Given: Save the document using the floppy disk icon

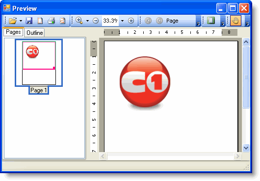Looking at the screenshot, I should coord(29,21).
